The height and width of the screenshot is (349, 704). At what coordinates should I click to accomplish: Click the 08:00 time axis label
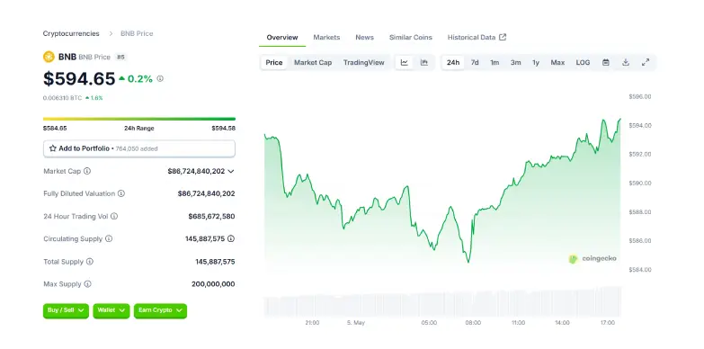coord(473,323)
